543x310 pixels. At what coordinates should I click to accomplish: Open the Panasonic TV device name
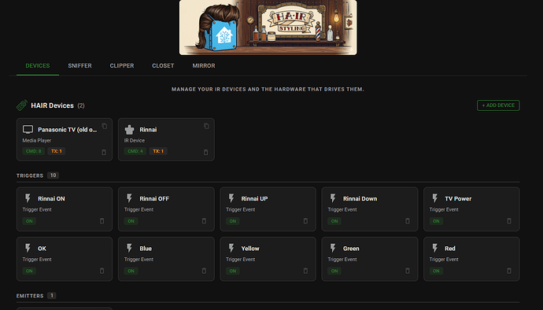point(67,130)
